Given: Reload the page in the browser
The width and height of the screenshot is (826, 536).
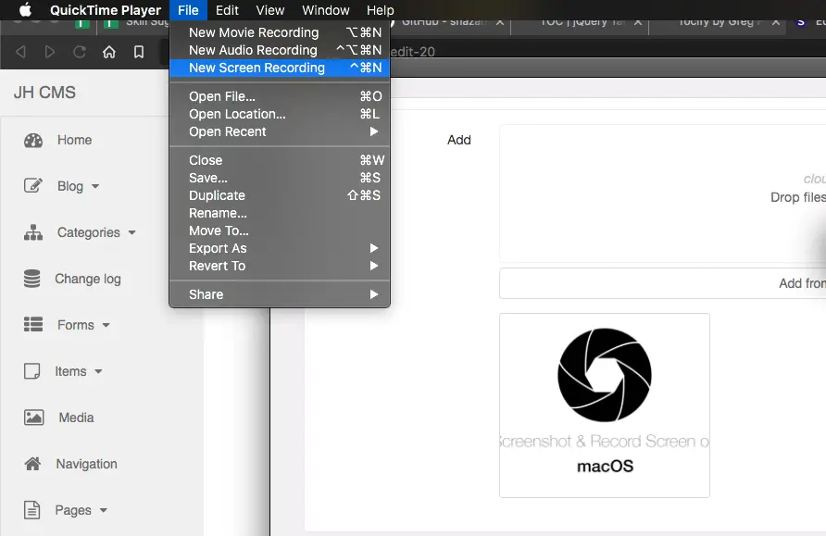Looking at the screenshot, I should point(80,52).
